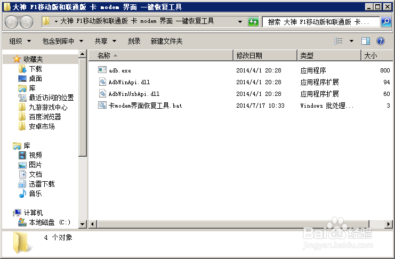Viewport: 395px width, 259px height.
Task: Click the Windows 批处理 type cell
Action: (x=327, y=106)
